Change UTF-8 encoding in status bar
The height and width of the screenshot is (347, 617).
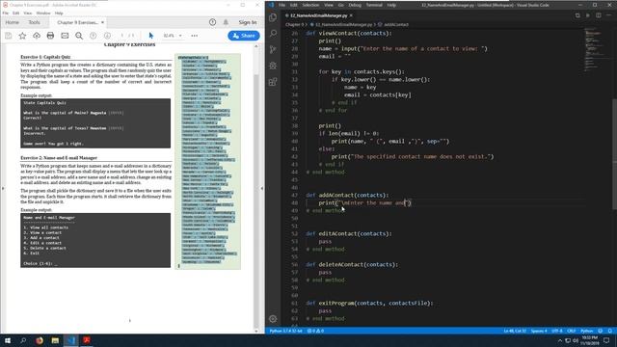tap(557, 331)
